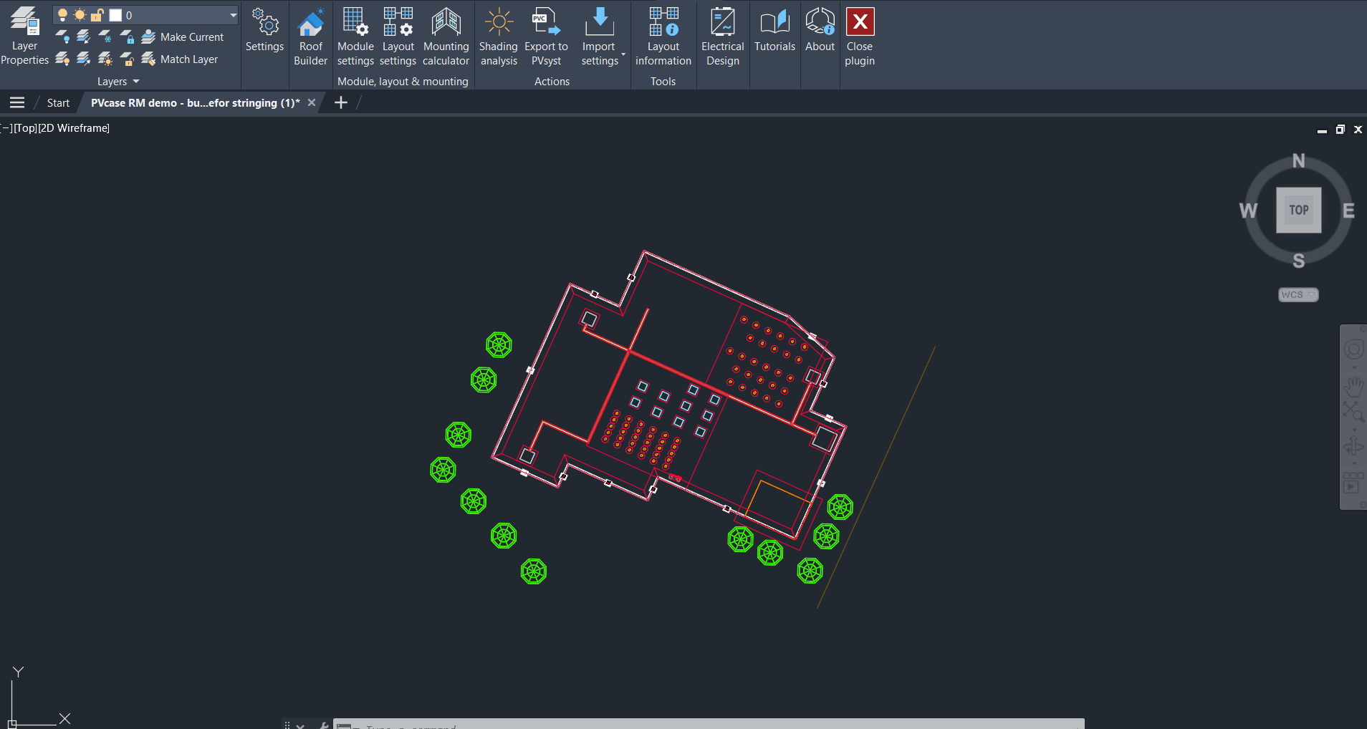Open the file tabs hamburger menu
The width and height of the screenshot is (1367, 729).
(17, 102)
